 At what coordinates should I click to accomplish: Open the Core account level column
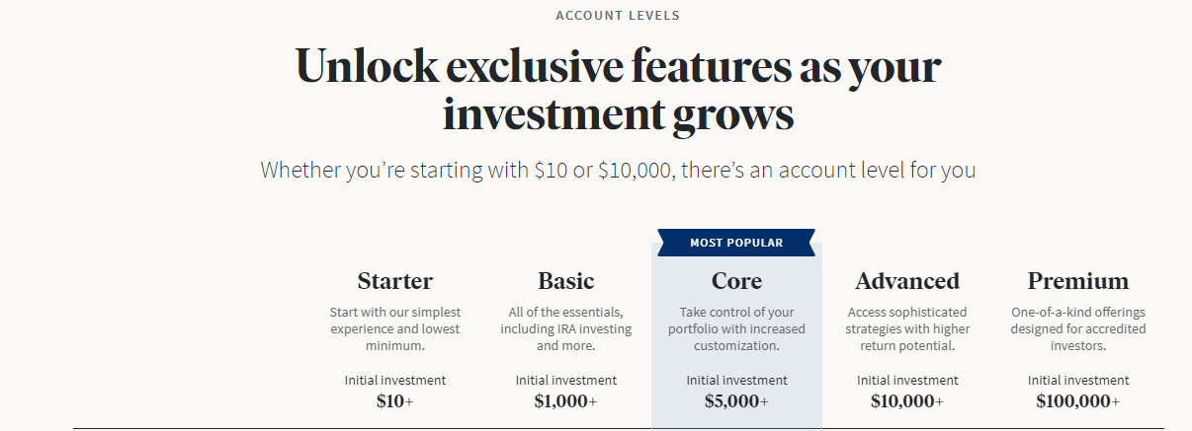tap(736, 335)
